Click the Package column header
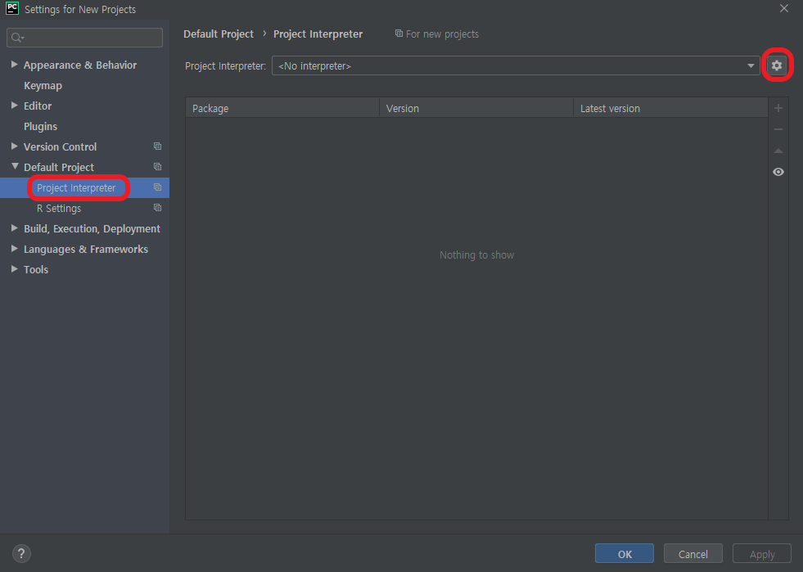Image resolution: width=803 pixels, height=572 pixels. [282, 108]
